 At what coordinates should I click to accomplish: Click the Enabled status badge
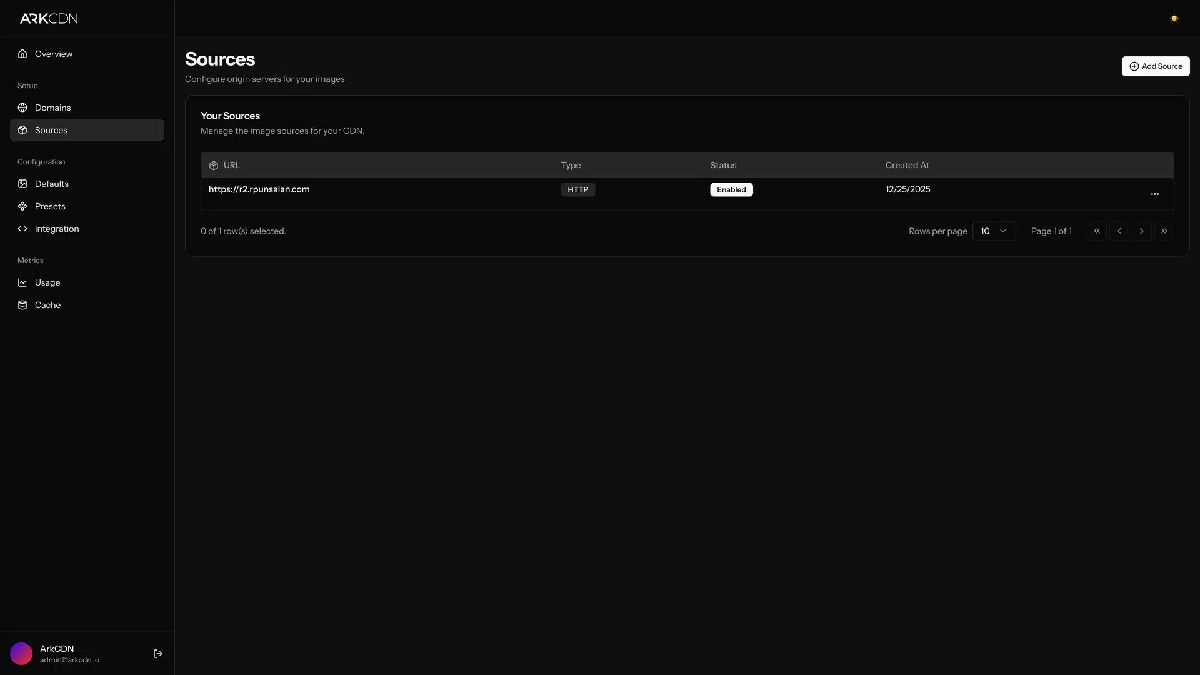click(731, 189)
